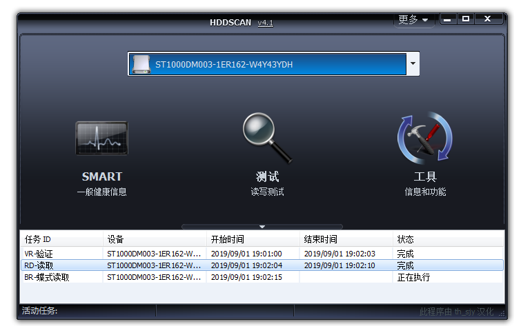
Task: Sort by 状态 column header
Action: 447,239
